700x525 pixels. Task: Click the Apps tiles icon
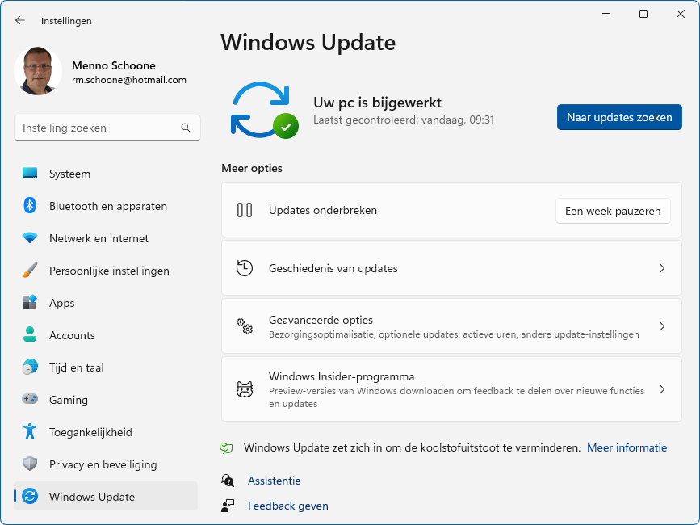click(30, 302)
